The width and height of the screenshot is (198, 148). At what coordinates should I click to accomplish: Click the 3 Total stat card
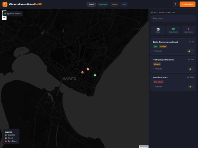(x=158, y=30)
